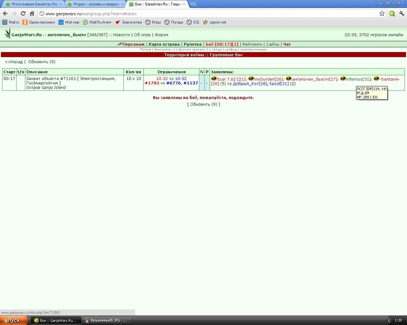This screenshot has width=407, height=325.
Task: Open player myDurden[26] profile
Action: (x=269, y=79)
